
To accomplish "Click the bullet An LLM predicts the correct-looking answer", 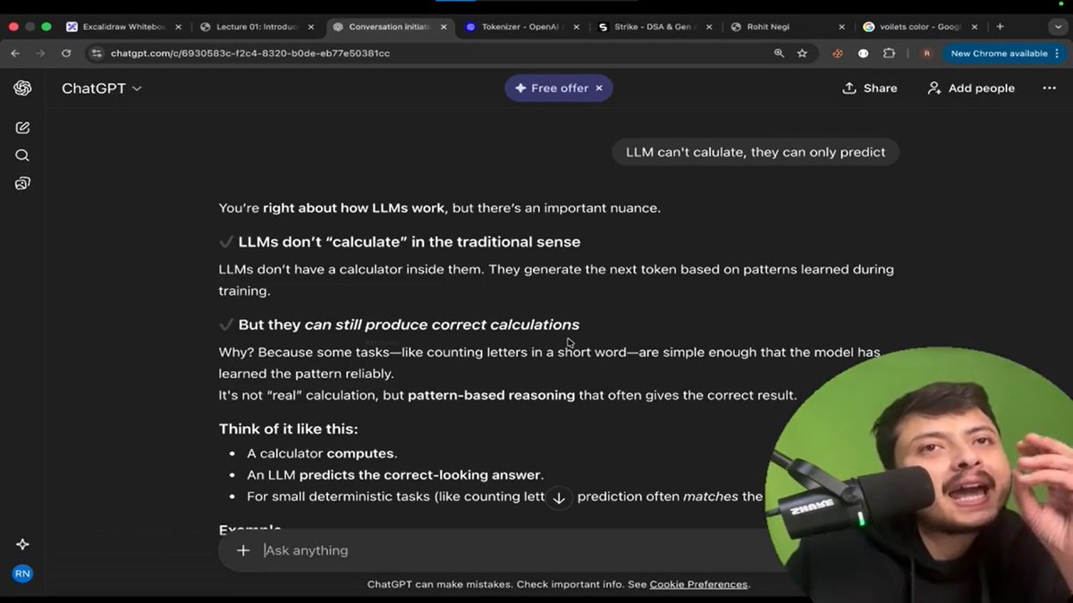I will (395, 475).
